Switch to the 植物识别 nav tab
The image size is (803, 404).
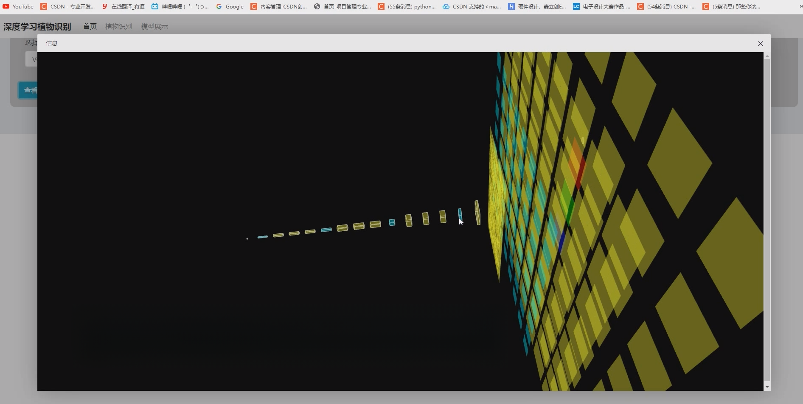pos(119,27)
